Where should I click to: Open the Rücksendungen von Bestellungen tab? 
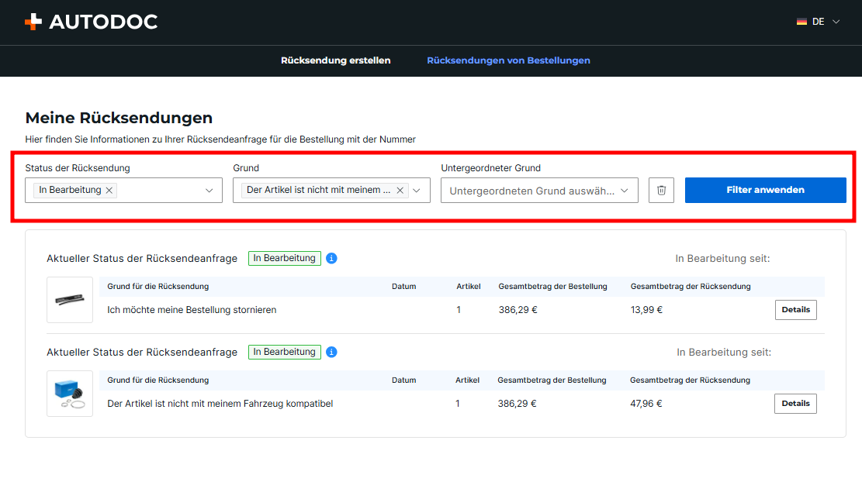coord(508,60)
